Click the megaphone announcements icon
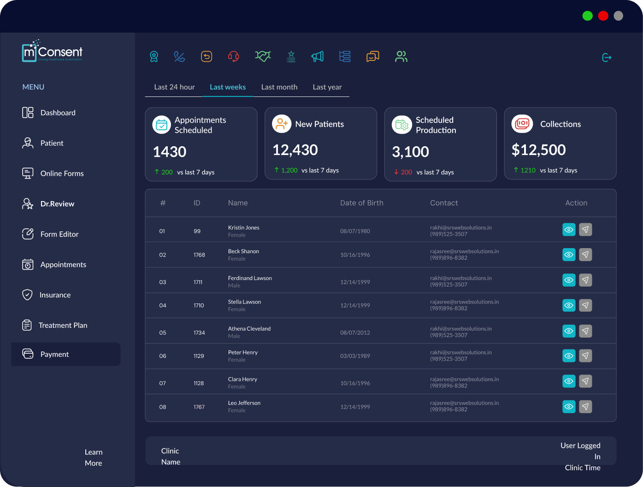 [x=318, y=57]
